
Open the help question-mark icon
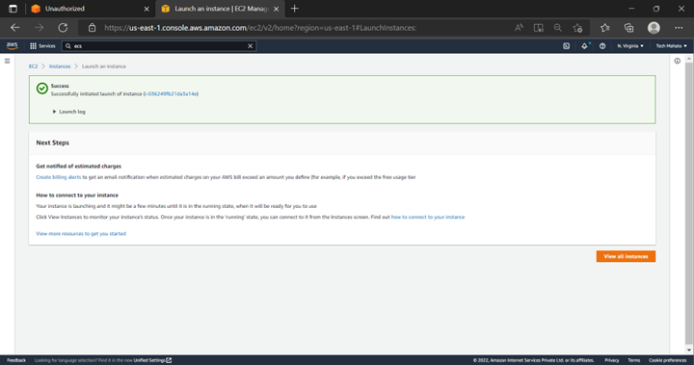(x=602, y=46)
